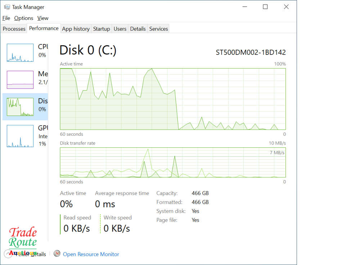Select the CPU mini graph thumbnail
342x265 pixels.
click(x=20, y=53)
